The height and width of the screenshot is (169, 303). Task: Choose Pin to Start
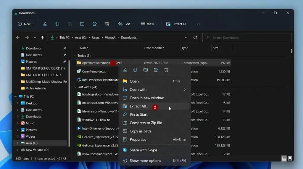pos(154,115)
